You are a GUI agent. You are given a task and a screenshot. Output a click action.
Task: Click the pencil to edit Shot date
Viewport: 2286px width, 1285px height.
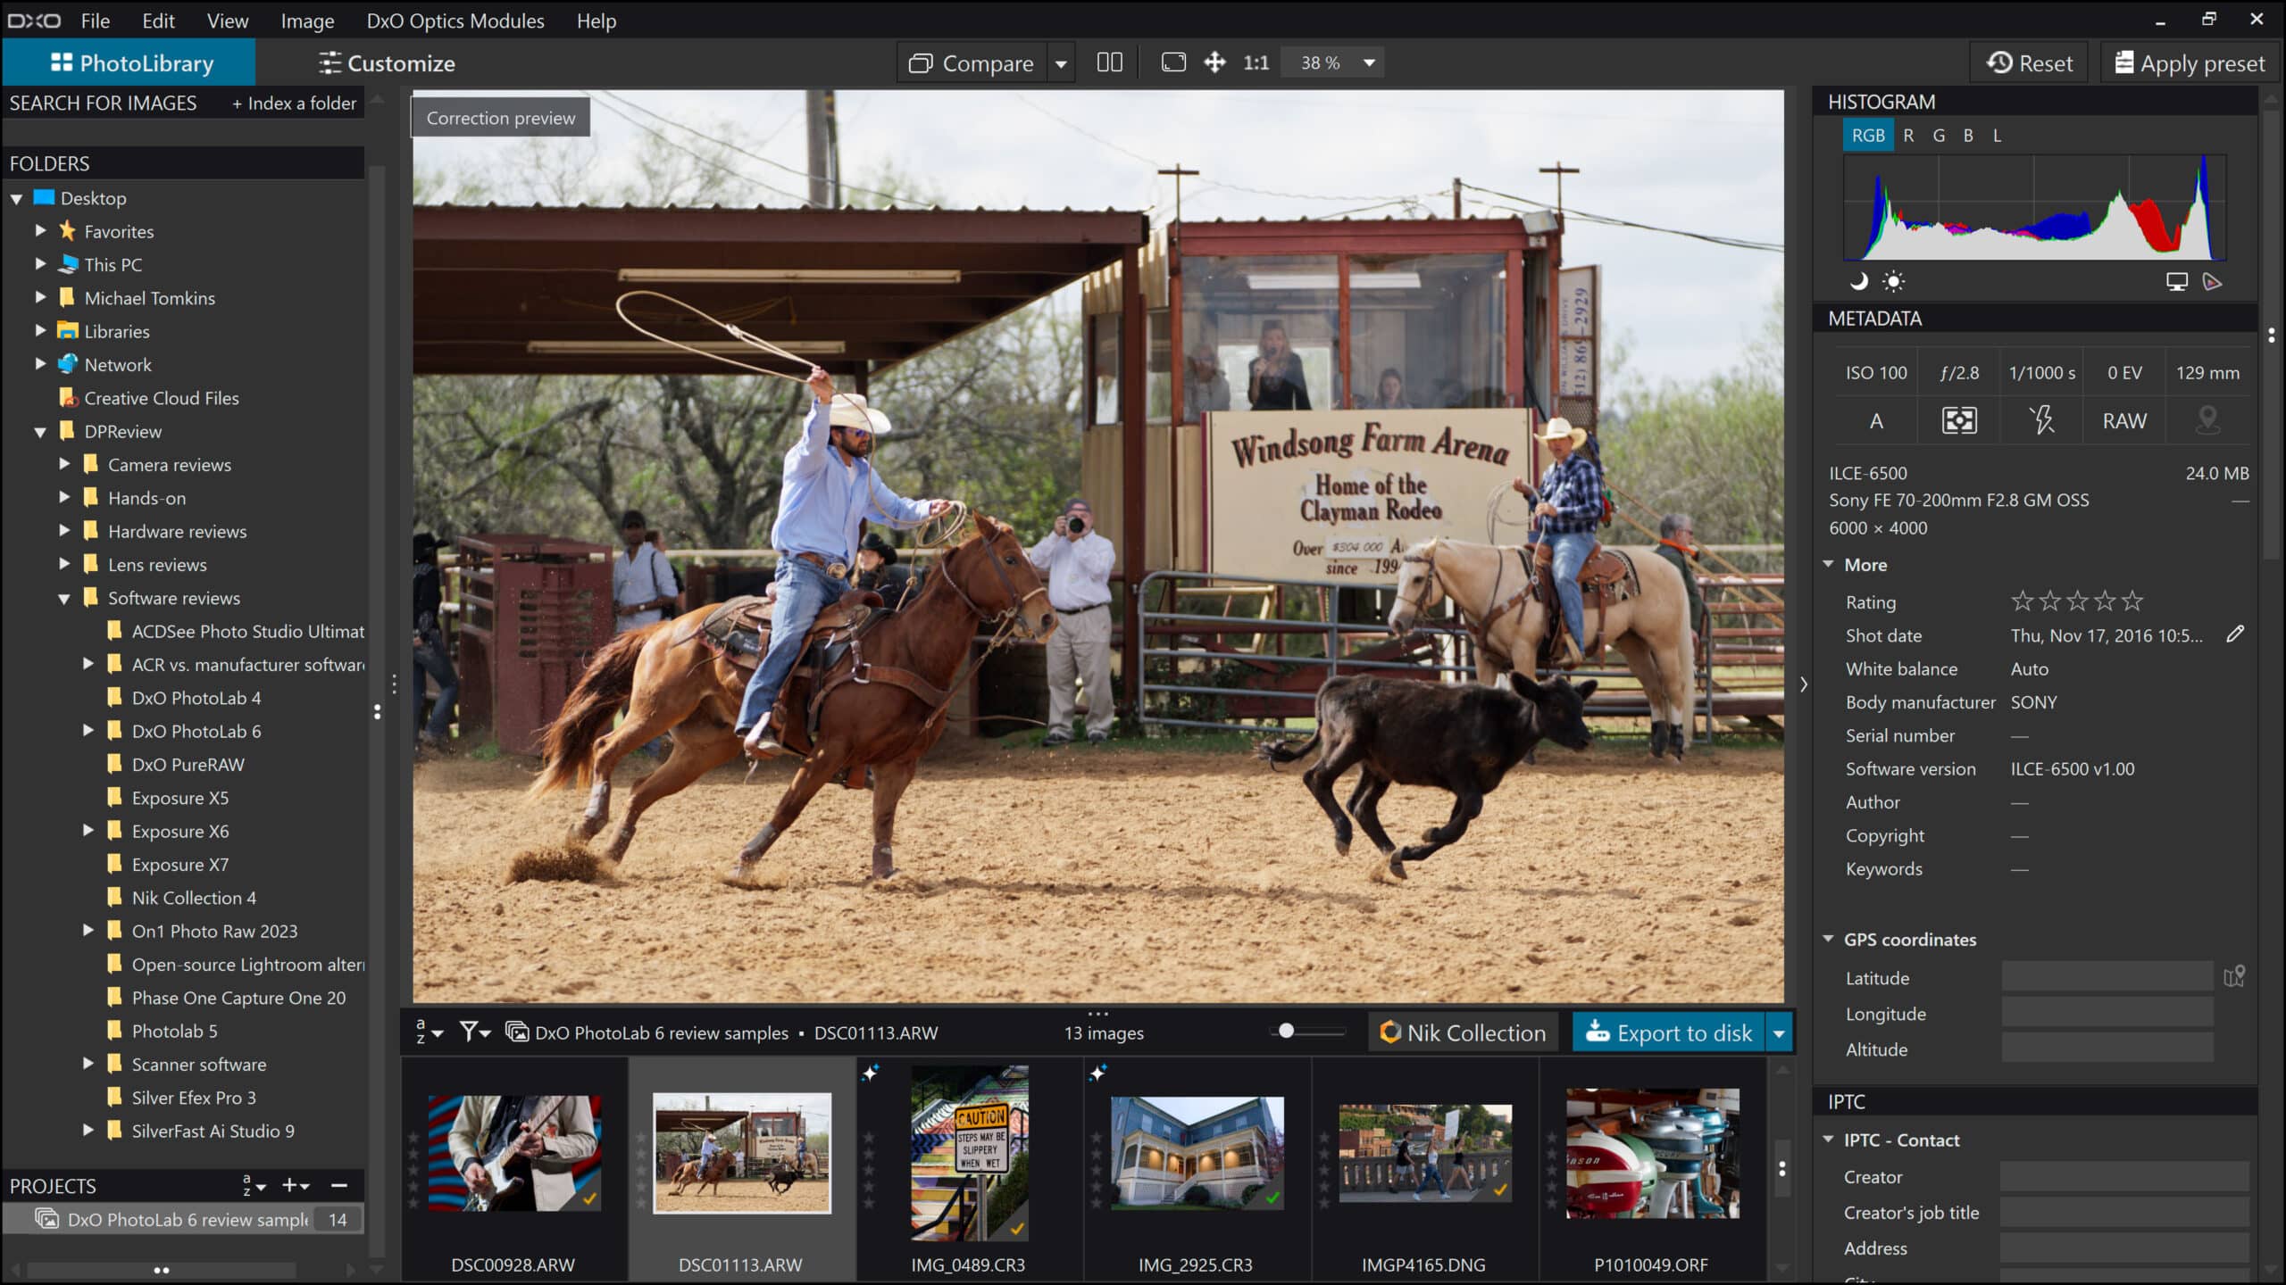[x=2236, y=634]
